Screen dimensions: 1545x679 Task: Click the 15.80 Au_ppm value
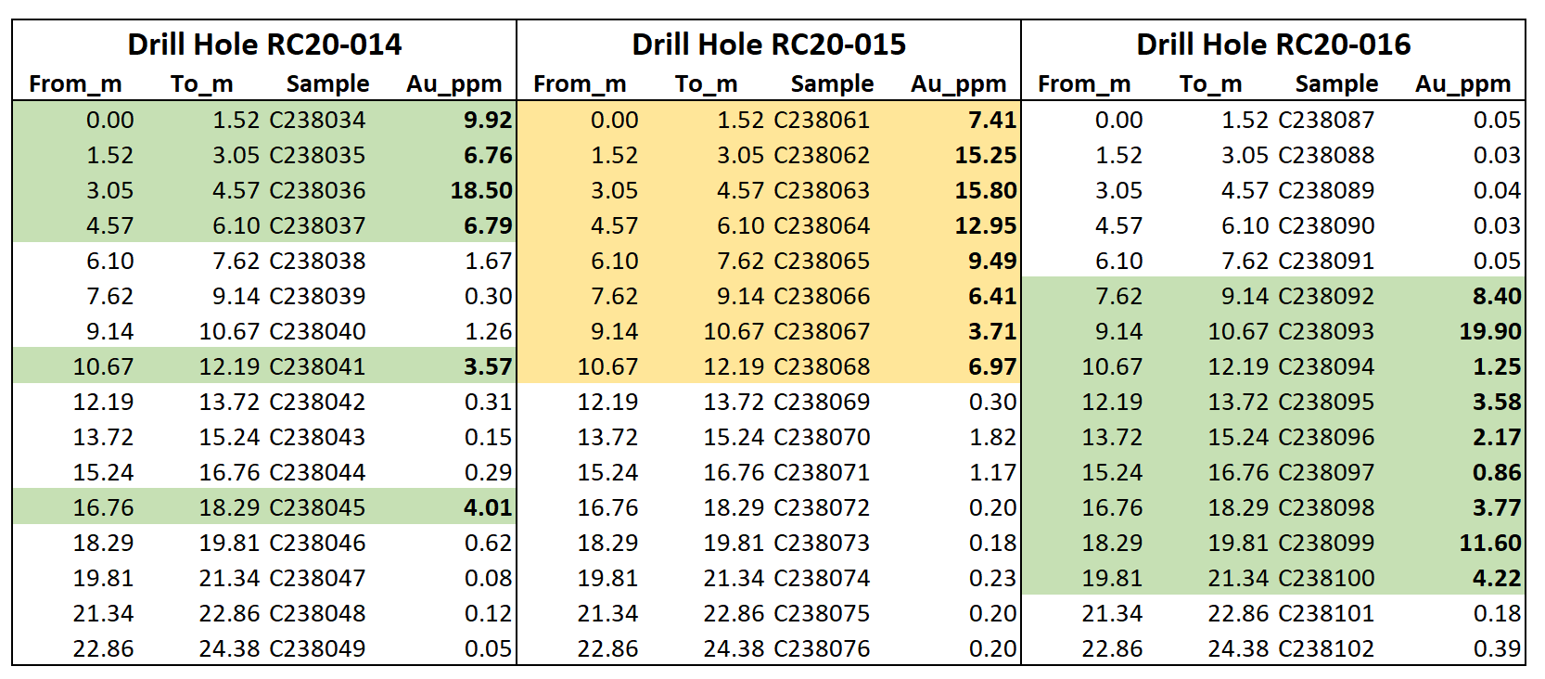(986, 191)
